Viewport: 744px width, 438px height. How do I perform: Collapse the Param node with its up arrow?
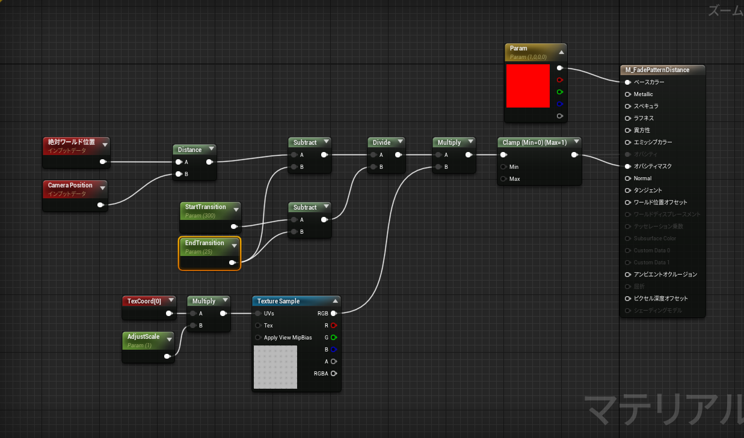(561, 52)
